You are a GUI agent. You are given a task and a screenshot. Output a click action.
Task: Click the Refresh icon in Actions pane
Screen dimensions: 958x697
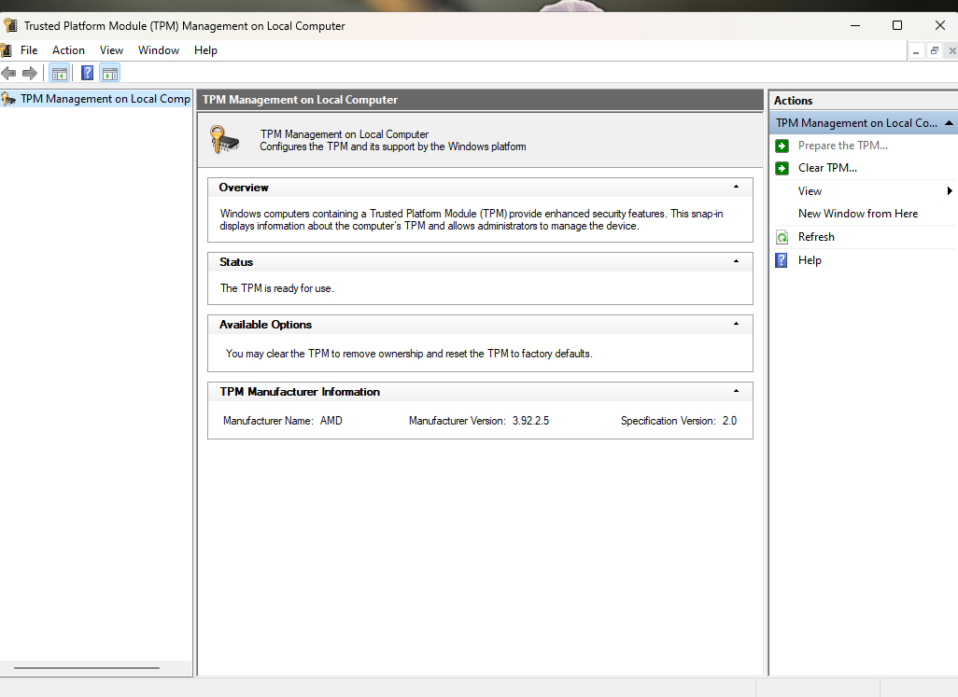pos(782,237)
